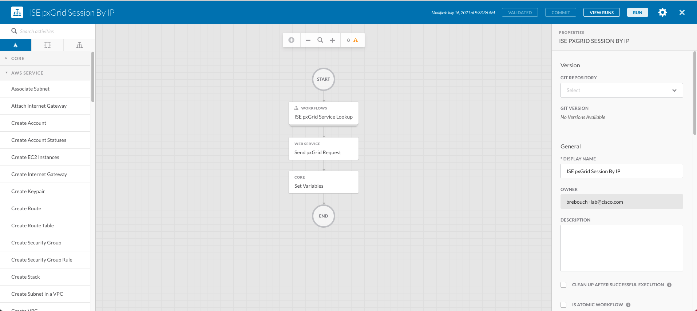Click the workflow logo icon in header
Image resolution: width=697 pixels, height=311 pixels.
click(x=17, y=12)
